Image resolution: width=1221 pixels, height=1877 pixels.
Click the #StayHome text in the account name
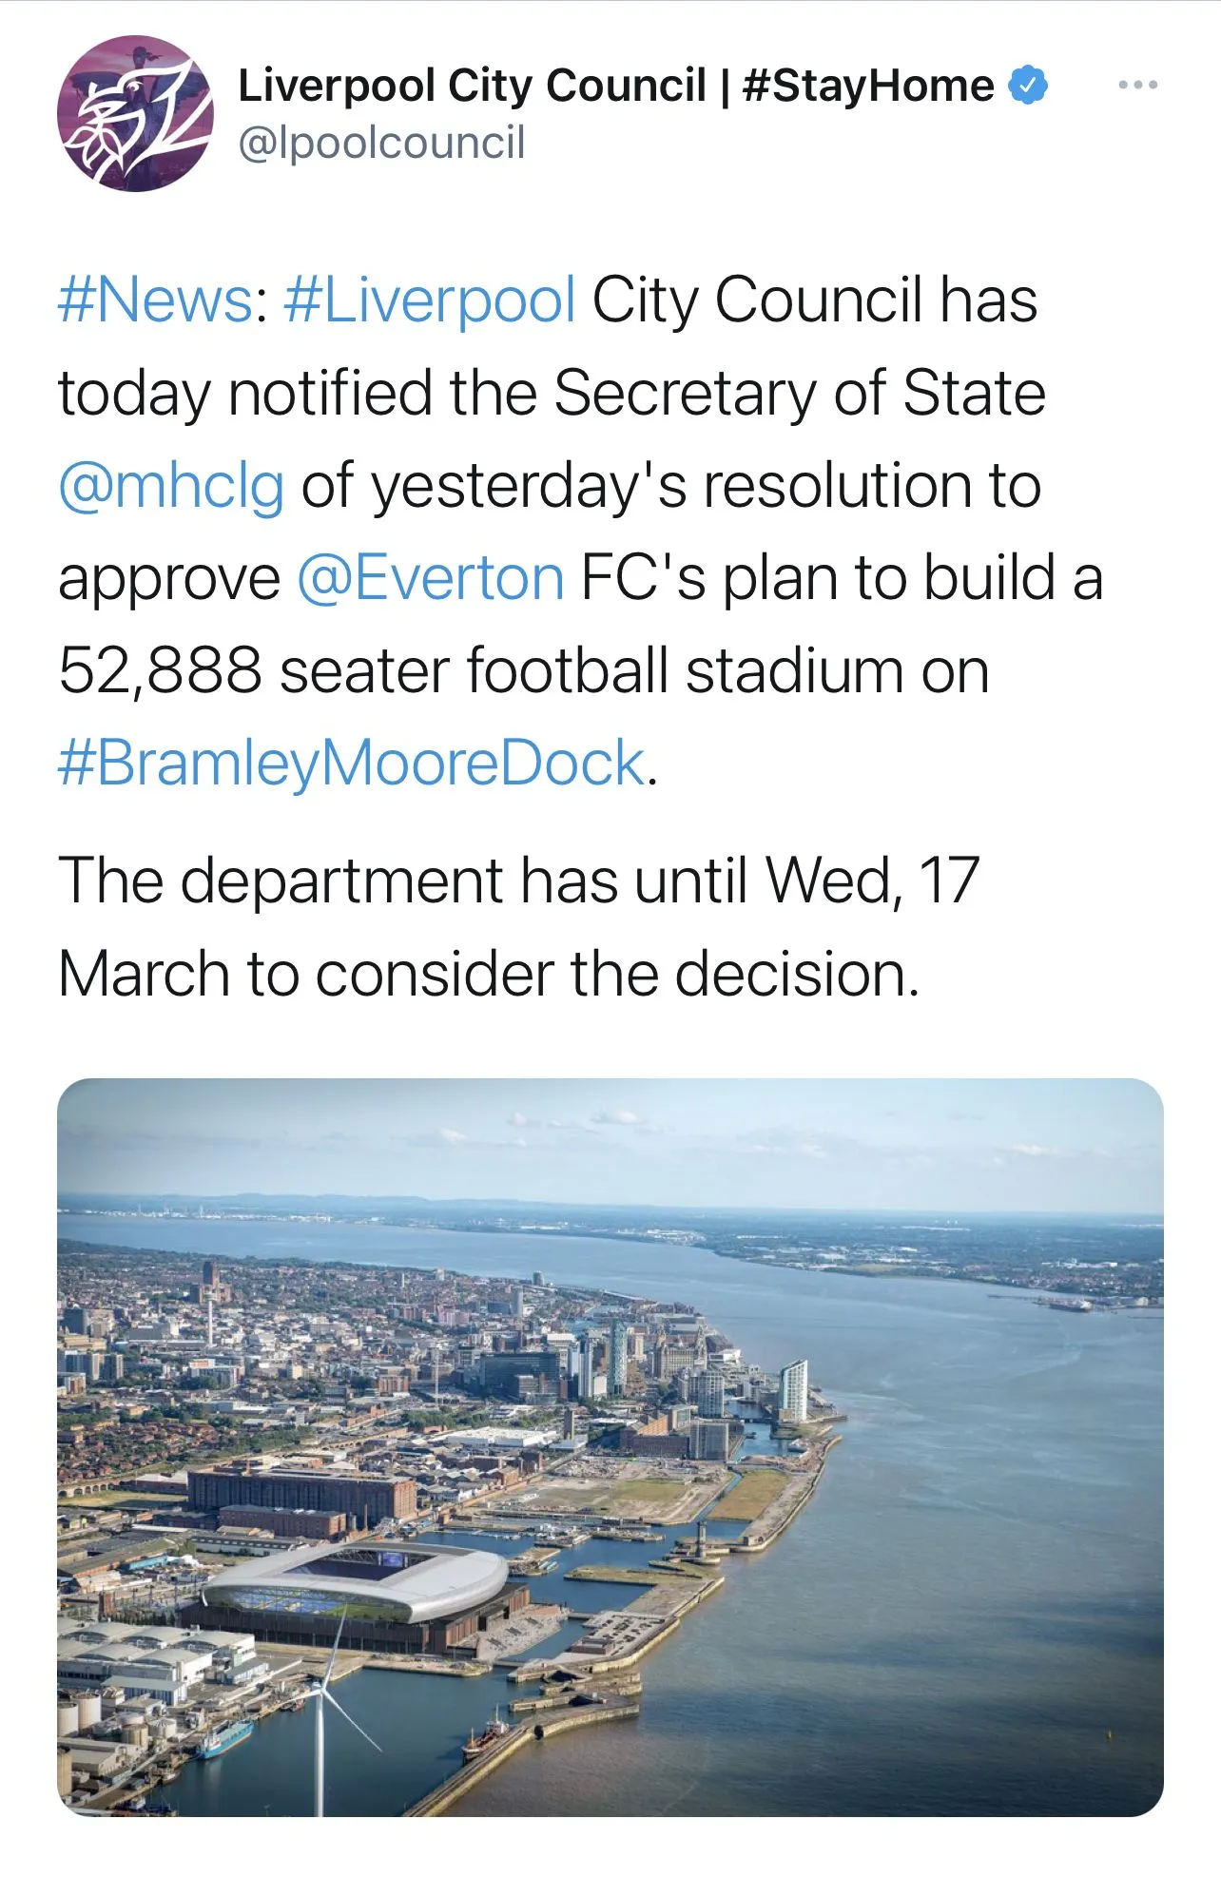(x=867, y=86)
